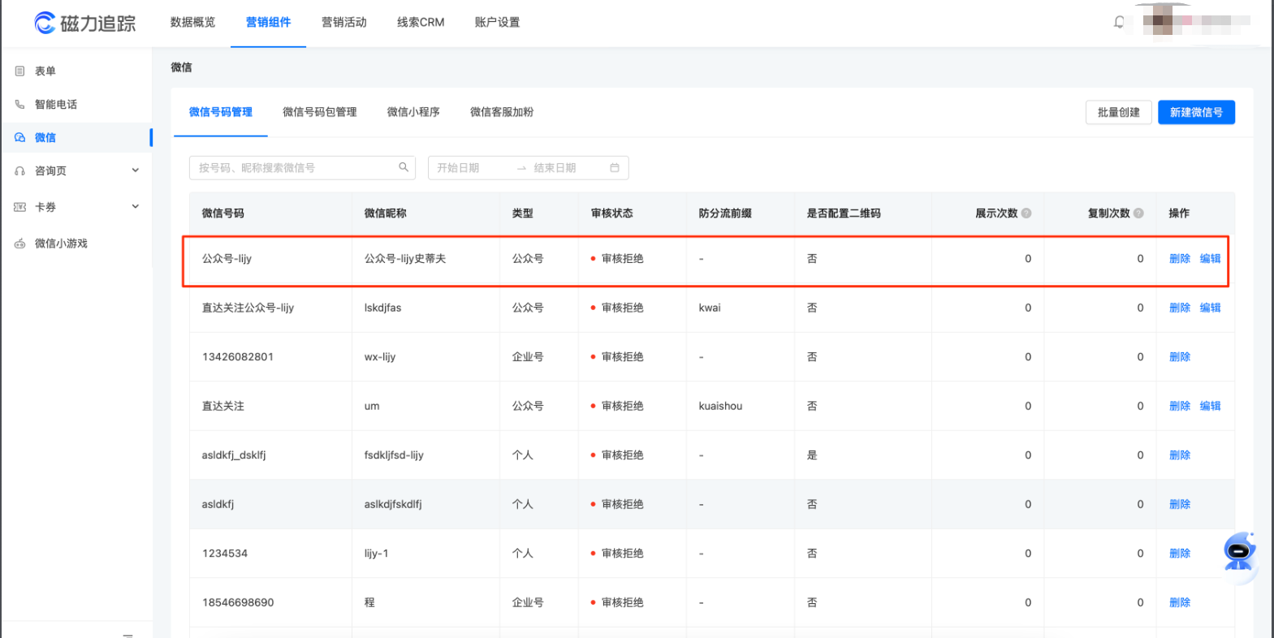Image resolution: width=1274 pixels, height=638 pixels.
Task: Open 线索CRM top navigation
Action: point(421,22)
